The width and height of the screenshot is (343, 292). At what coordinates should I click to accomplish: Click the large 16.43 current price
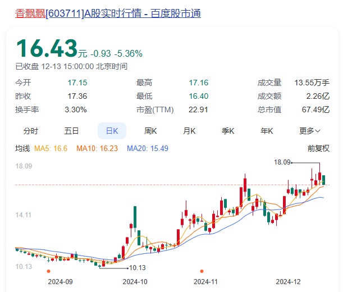pos(46,49)
